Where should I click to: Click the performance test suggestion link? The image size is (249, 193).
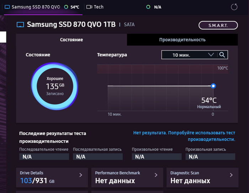pyautogui.click(x=184, y=136)
